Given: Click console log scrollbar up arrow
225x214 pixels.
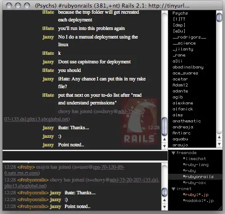Looking at the screenshot, I should click(164, 200).
